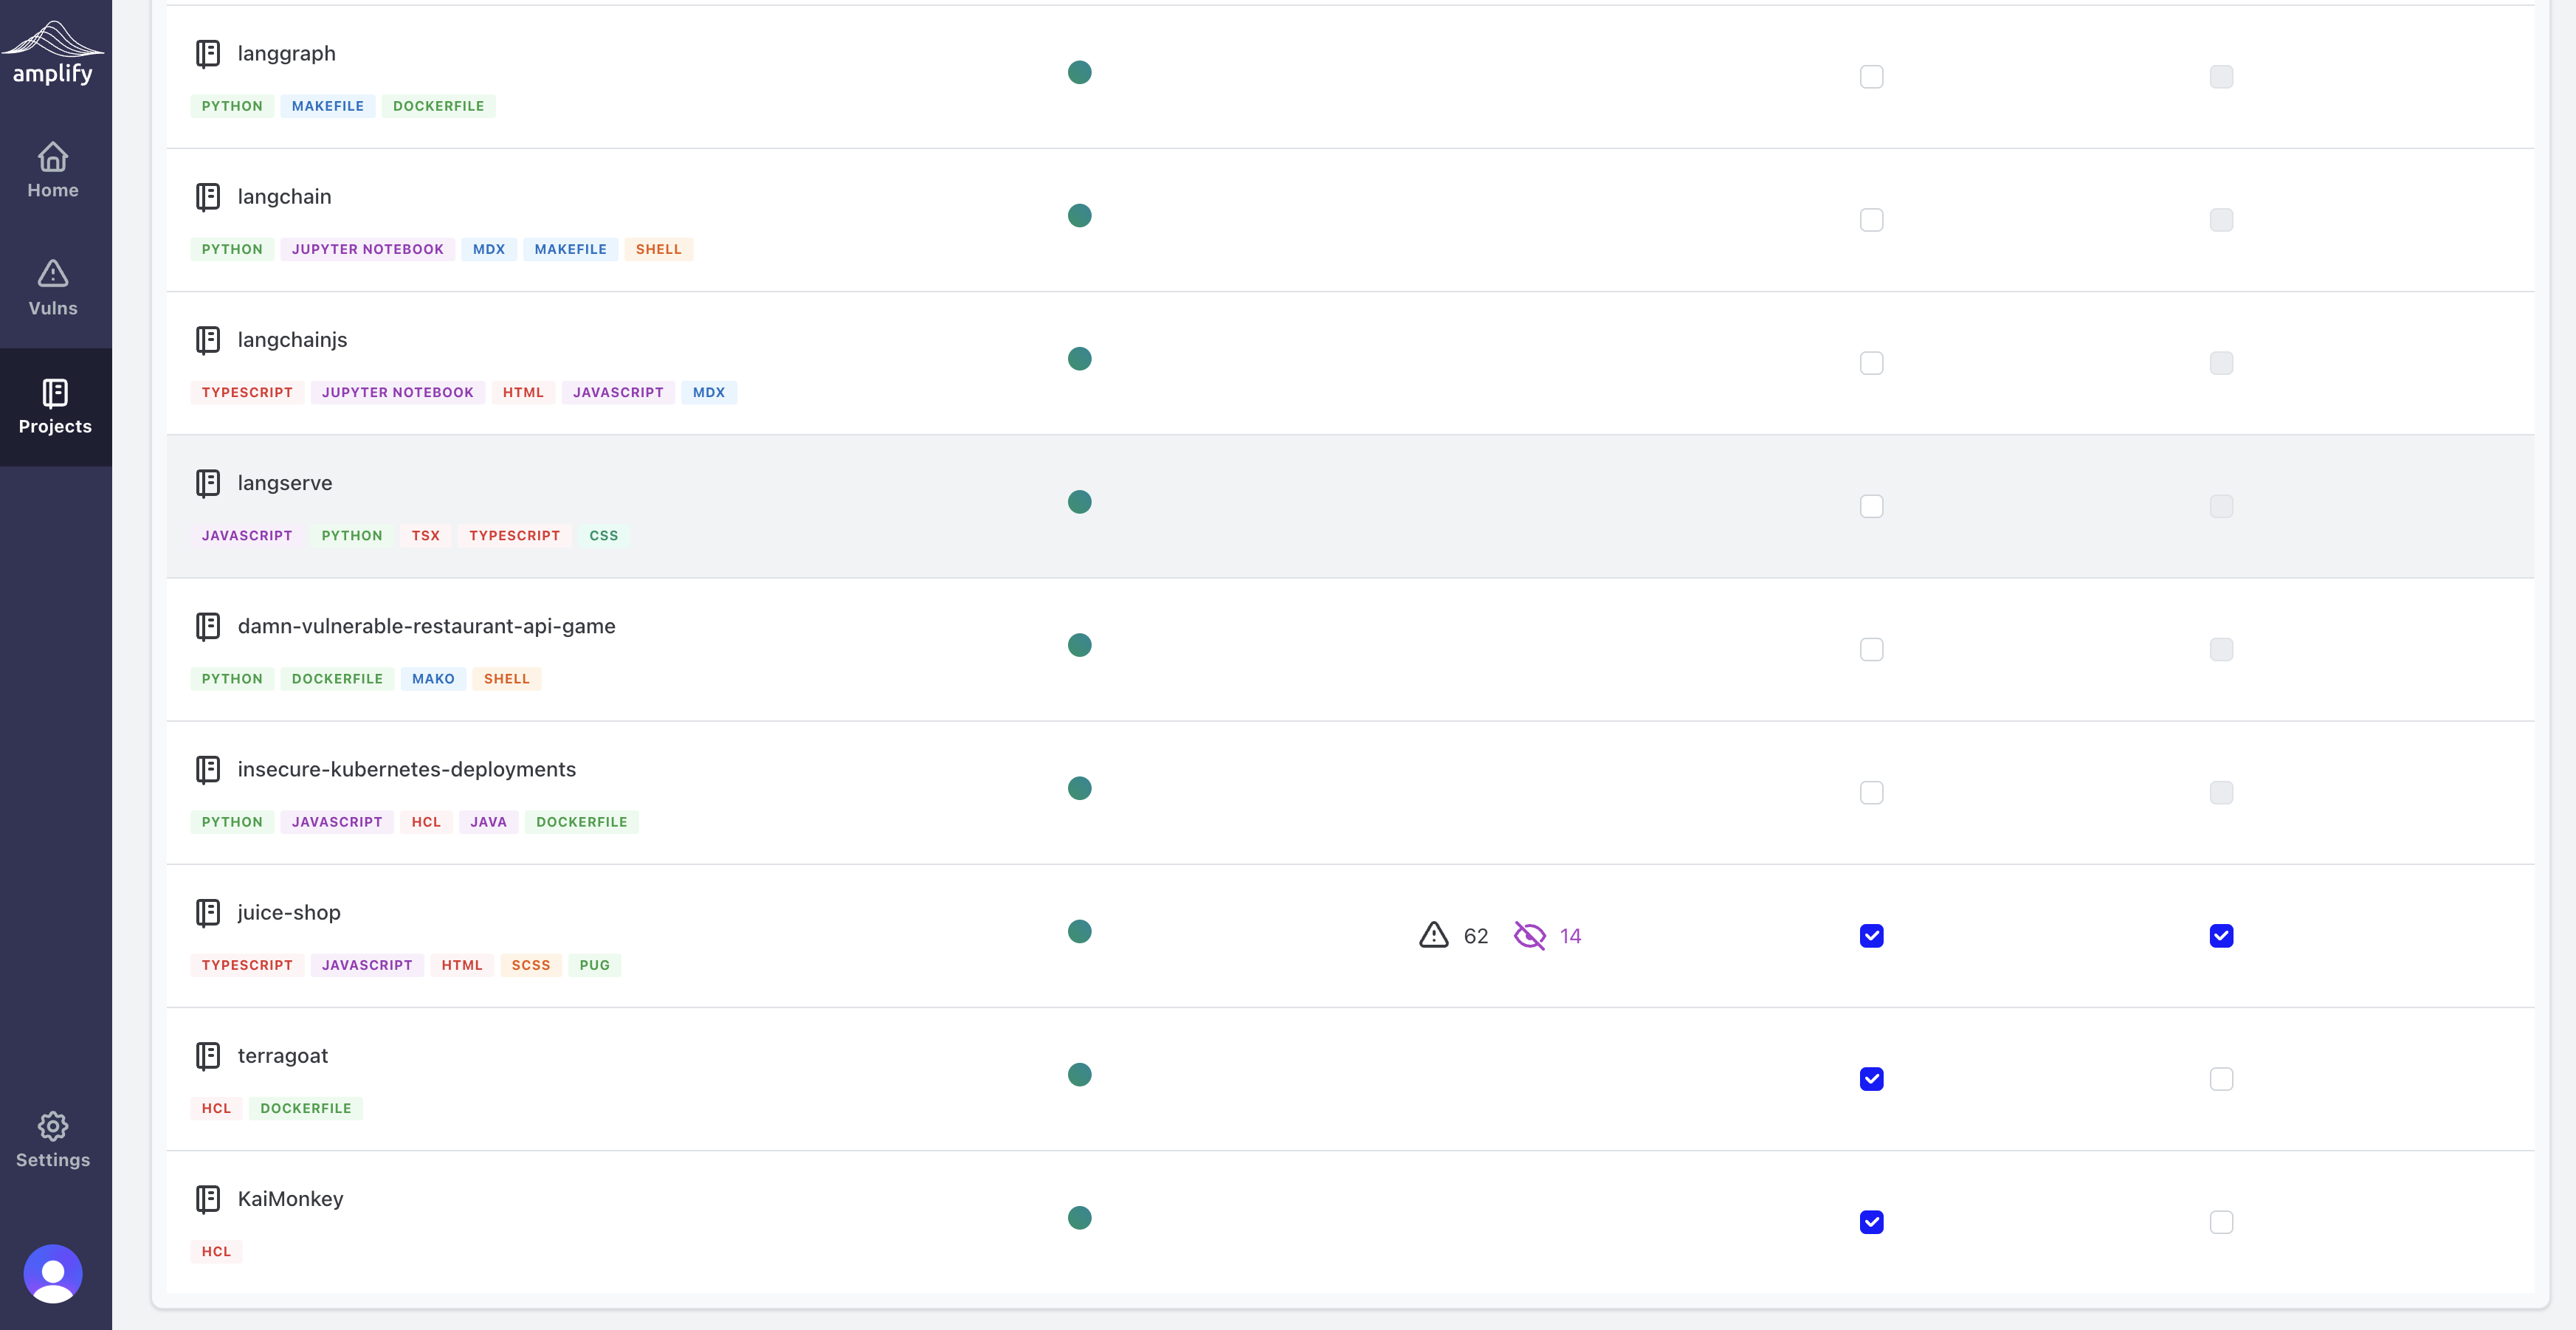Click the juice-shop hidden findings eye icon
Viewport: 2576px width, 1330px height.
point(1529,935)
